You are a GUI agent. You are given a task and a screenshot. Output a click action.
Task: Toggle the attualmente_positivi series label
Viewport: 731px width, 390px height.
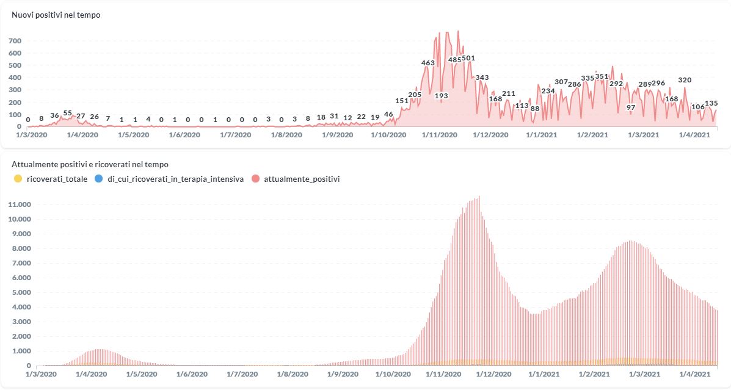pos(302,179)
